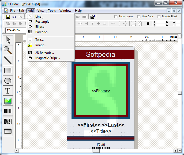Open the card properties checklist icon

click(93, 17)
